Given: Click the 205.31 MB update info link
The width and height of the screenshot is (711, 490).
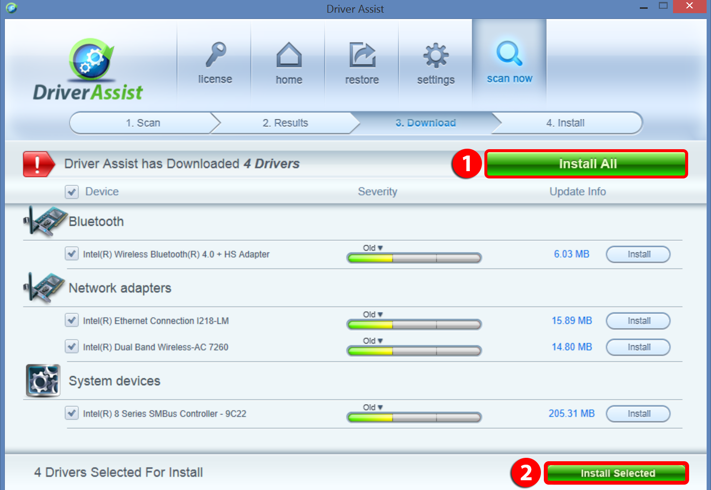Looking at the screenshot, I should coord(572,413).
